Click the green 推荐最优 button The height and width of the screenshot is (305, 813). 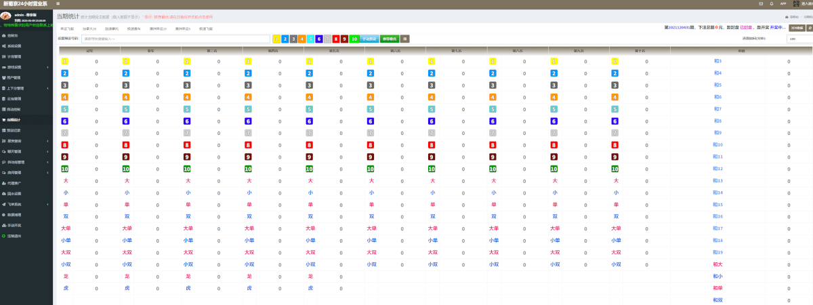point(389,39)
